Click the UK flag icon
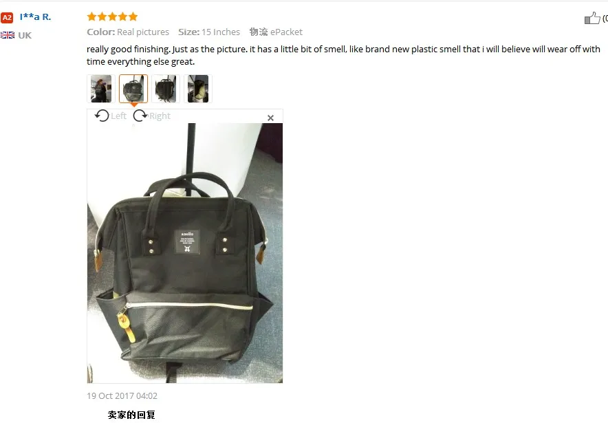Image resolution: width=608 pixels, height=423 pixels. tap(8, 35)
